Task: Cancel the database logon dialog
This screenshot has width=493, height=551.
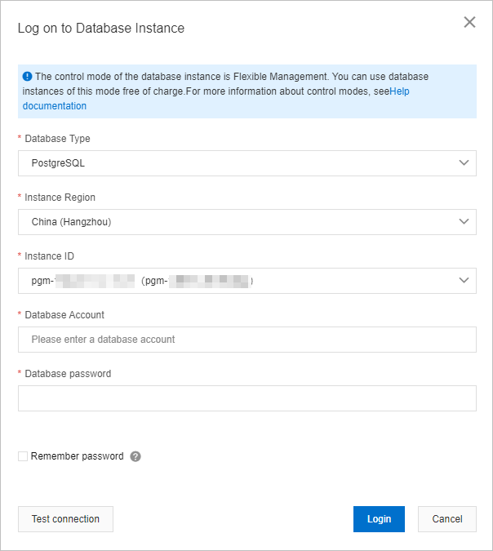Action: [x=446, y=519]
